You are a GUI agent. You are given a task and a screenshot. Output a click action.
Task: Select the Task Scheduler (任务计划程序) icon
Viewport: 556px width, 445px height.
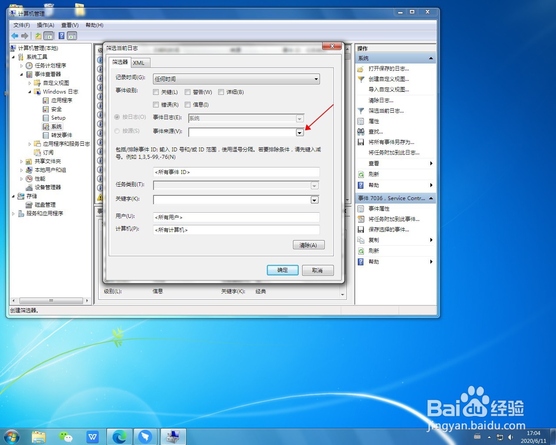(x=29, y=66)
